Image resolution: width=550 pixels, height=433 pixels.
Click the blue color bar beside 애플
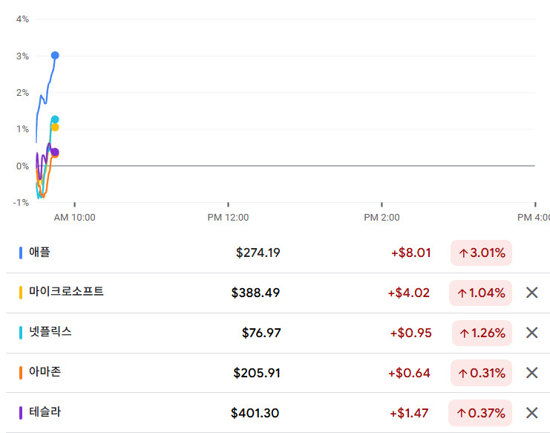click(x=21, y=253)
